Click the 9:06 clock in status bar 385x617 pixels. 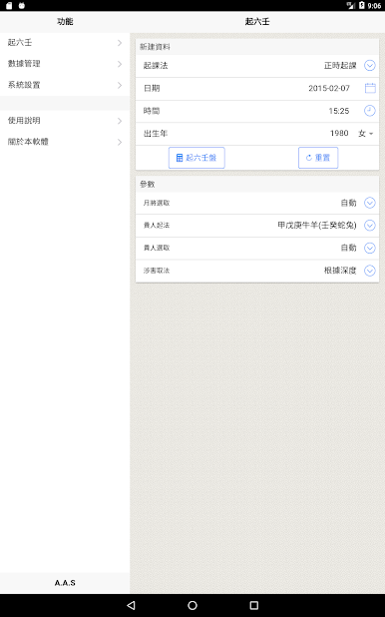pyautogui.click(x=374, y=6)
